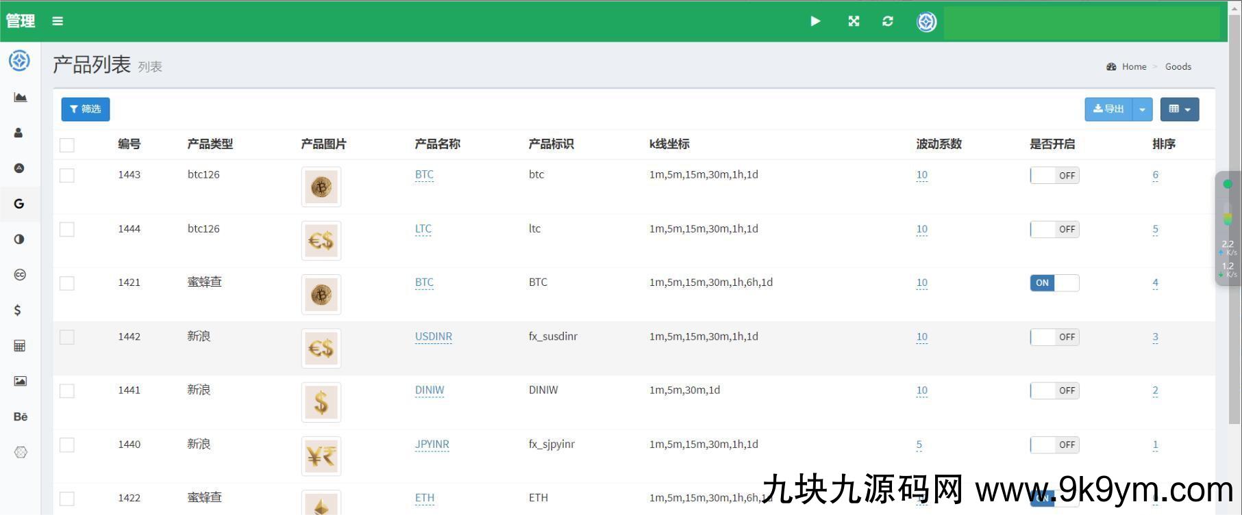The height and width of the screenshot is (515, 1242).
Task: Open the picture sidebar item
Action: (x=21, y=381)
